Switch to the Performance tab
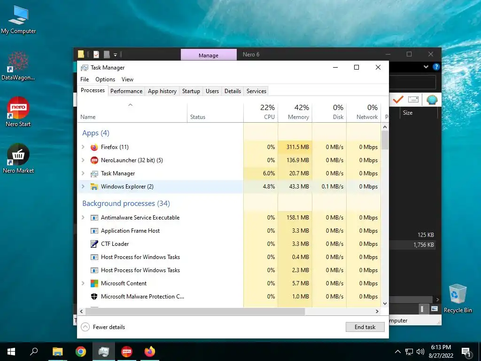Image resolution: width=481 pixels, height=361 pixels. point(126,91)
